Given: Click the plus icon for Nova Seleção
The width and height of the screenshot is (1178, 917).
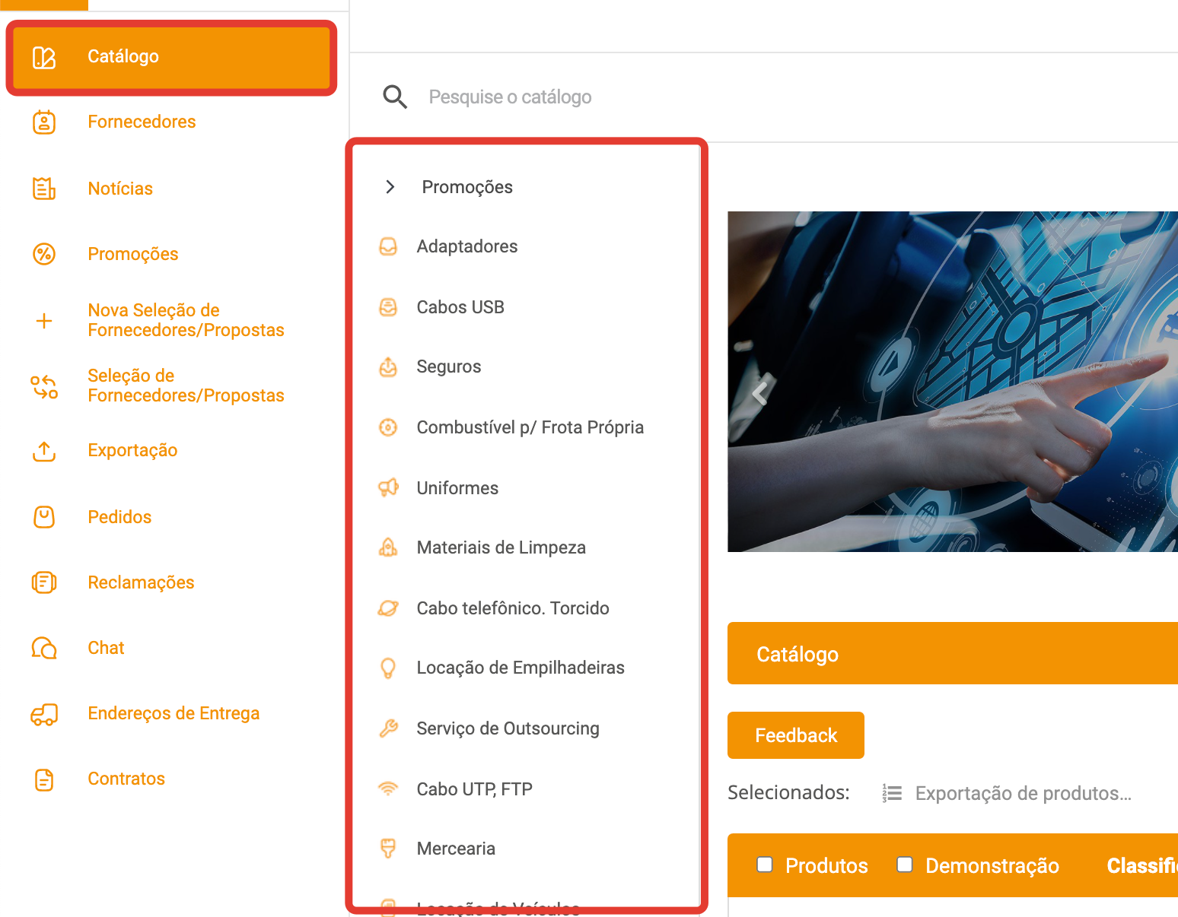Looking at the screenshot, I should tap(44, 321).
